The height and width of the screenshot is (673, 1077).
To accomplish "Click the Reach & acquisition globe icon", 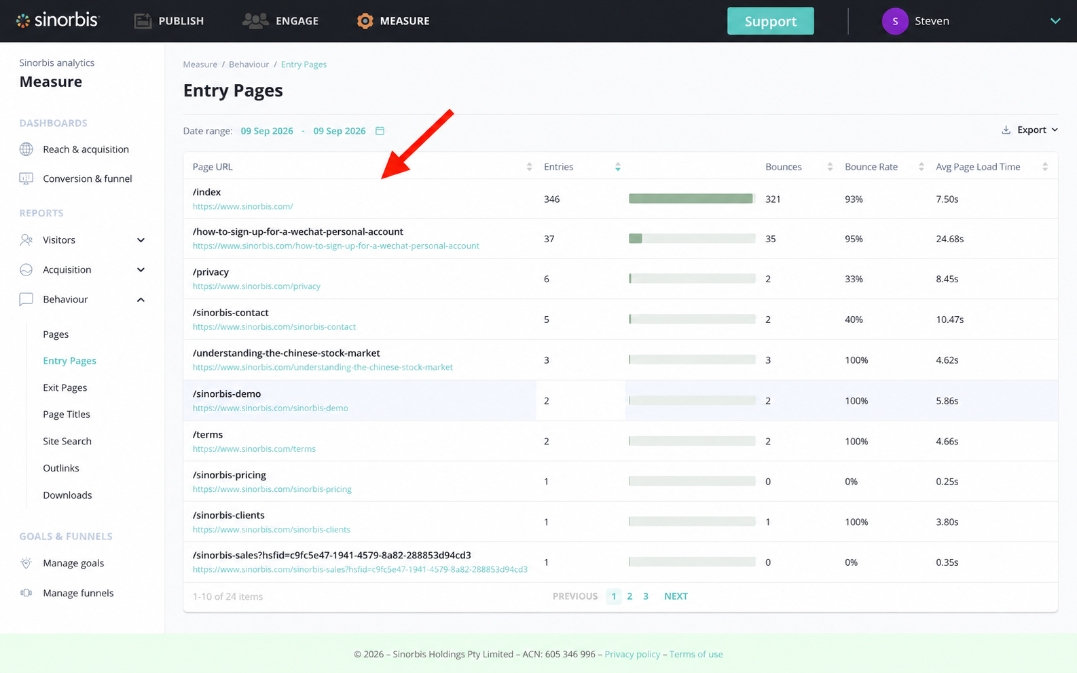I will pyautogui.click(x=26, y=149).
